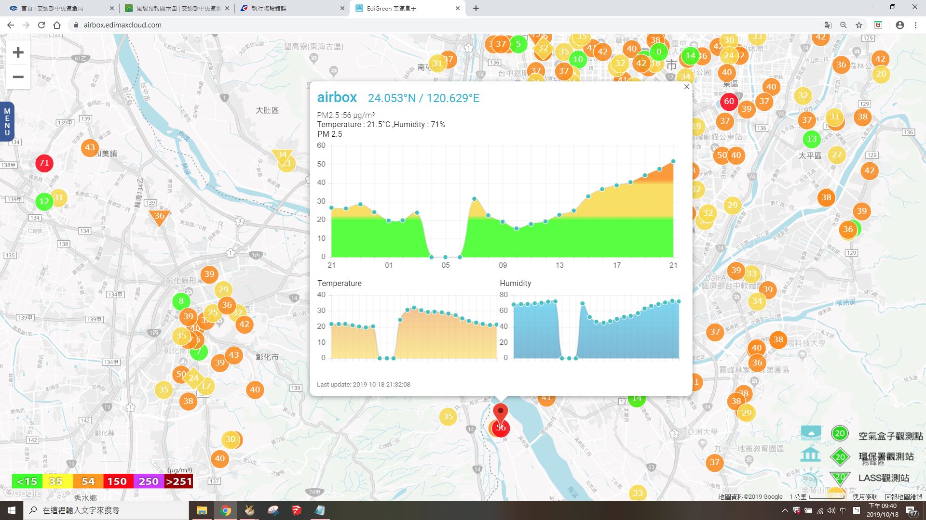Click the green 12 sensor marker

44,201
